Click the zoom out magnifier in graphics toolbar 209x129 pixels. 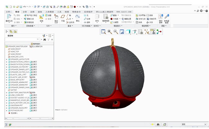[x=116, y=32]
